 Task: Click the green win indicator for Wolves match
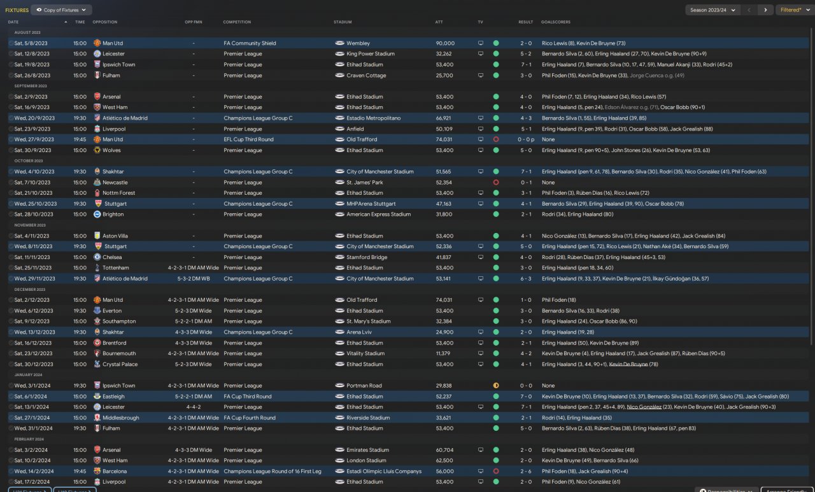tap(496, 150)
